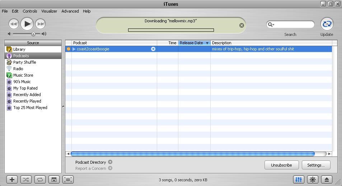
Task: Click the podcast description text
Action: (x=253, y=49)
